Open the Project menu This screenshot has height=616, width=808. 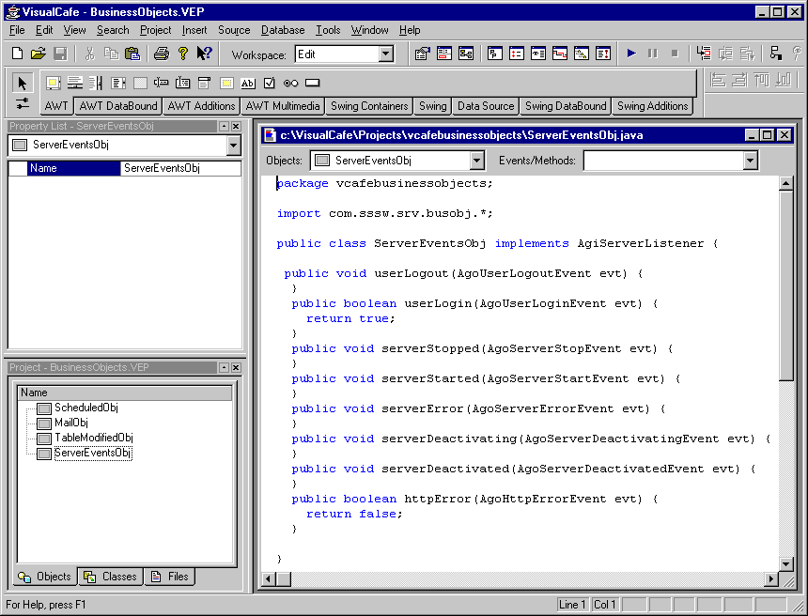(x=156, y=30)
